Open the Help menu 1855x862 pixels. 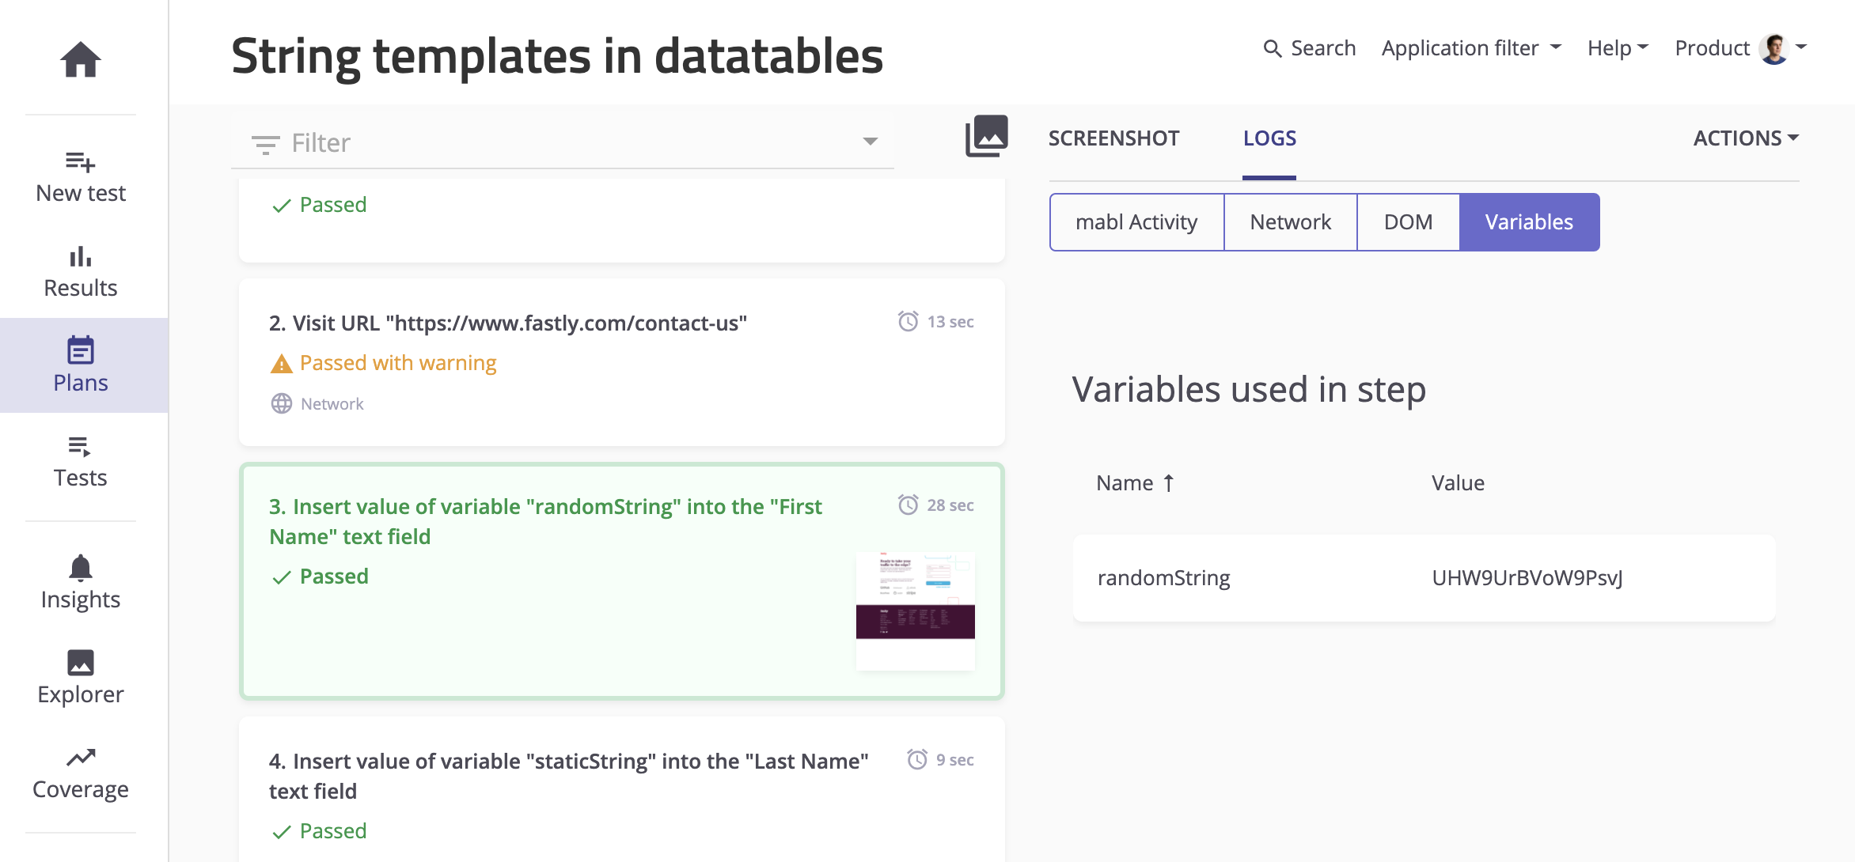pos(1618,48)
